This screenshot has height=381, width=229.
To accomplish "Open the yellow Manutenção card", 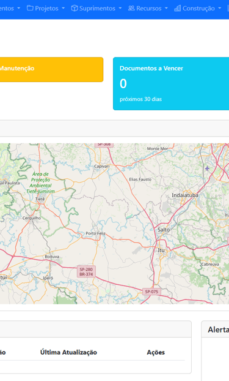I will pos(51,69).
